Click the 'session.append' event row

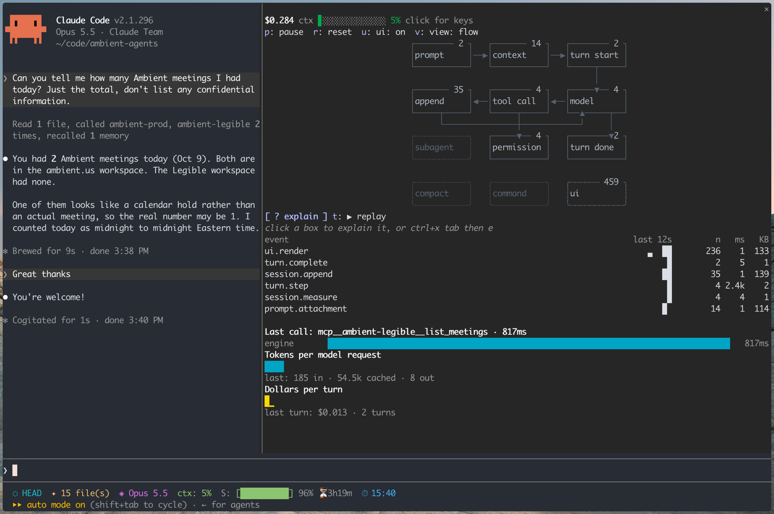tap(517, 274)
